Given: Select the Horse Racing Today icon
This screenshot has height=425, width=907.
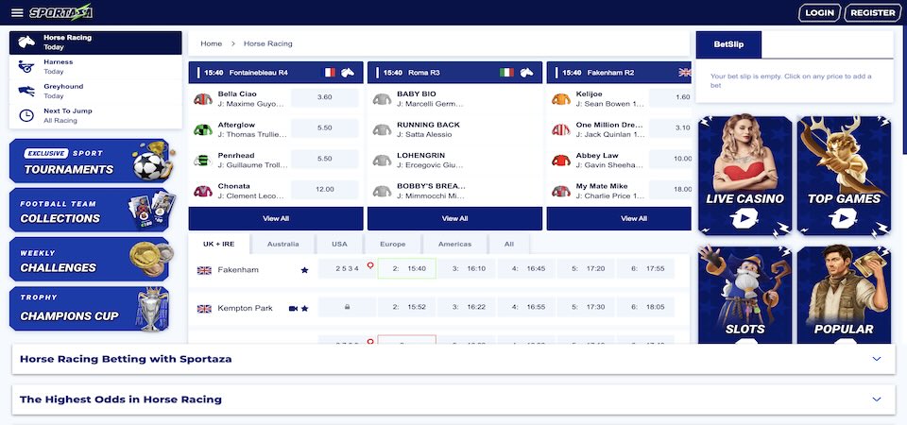Looking at the screenshot, I should point(26,42).
